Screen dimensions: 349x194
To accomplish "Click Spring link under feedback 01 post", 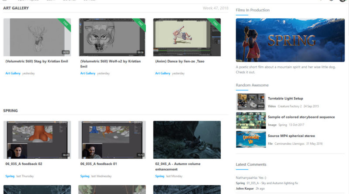I will [x=85, y=176].
